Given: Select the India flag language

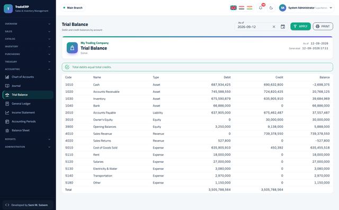Looking at the screenshot, I should [x=249, y=8].
